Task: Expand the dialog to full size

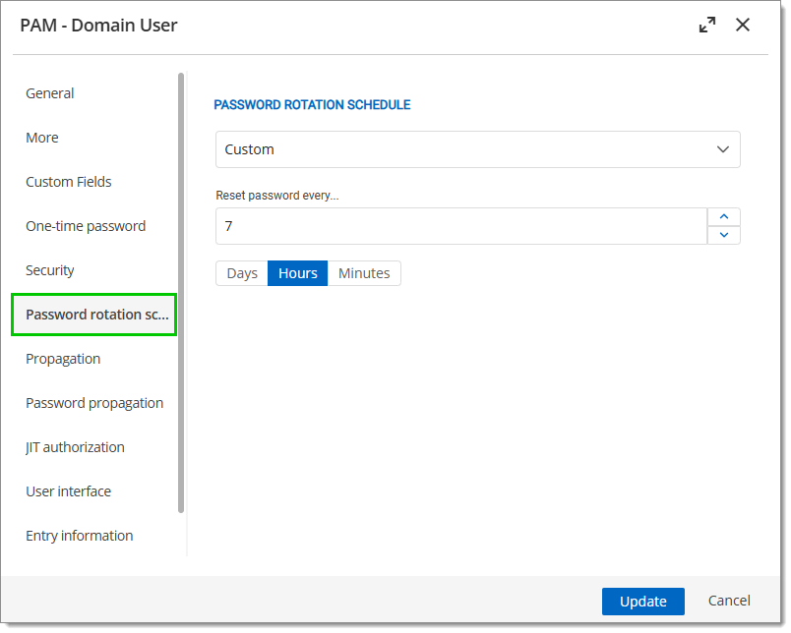Action: point(707,25)
